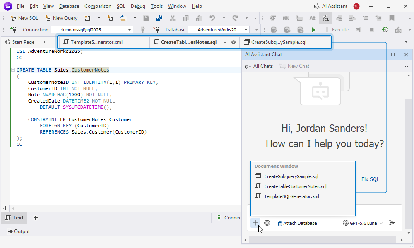The image size is (414, 248).
Task: Open the document tabs overflow dropdown
Action: (x=406, y=42)
